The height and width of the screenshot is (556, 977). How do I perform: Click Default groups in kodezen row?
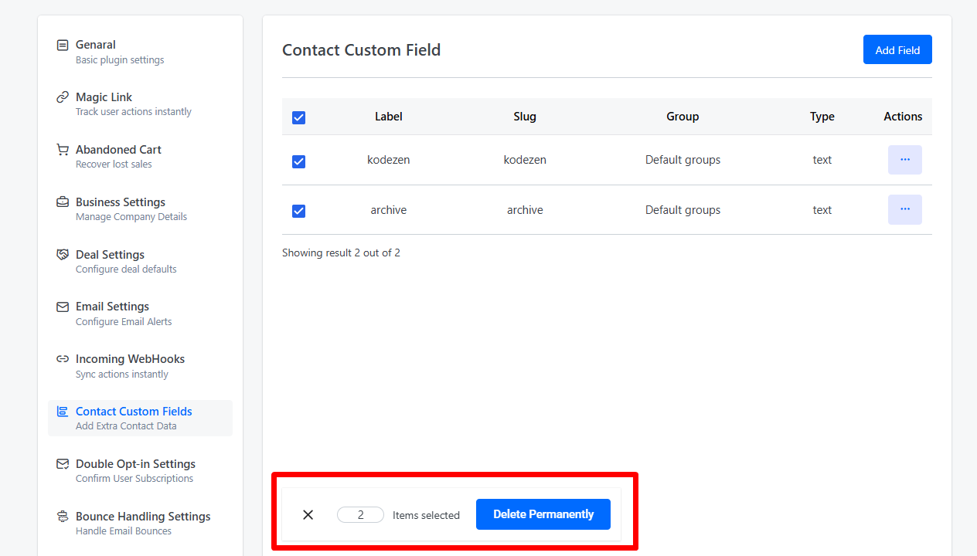point(683,160)
